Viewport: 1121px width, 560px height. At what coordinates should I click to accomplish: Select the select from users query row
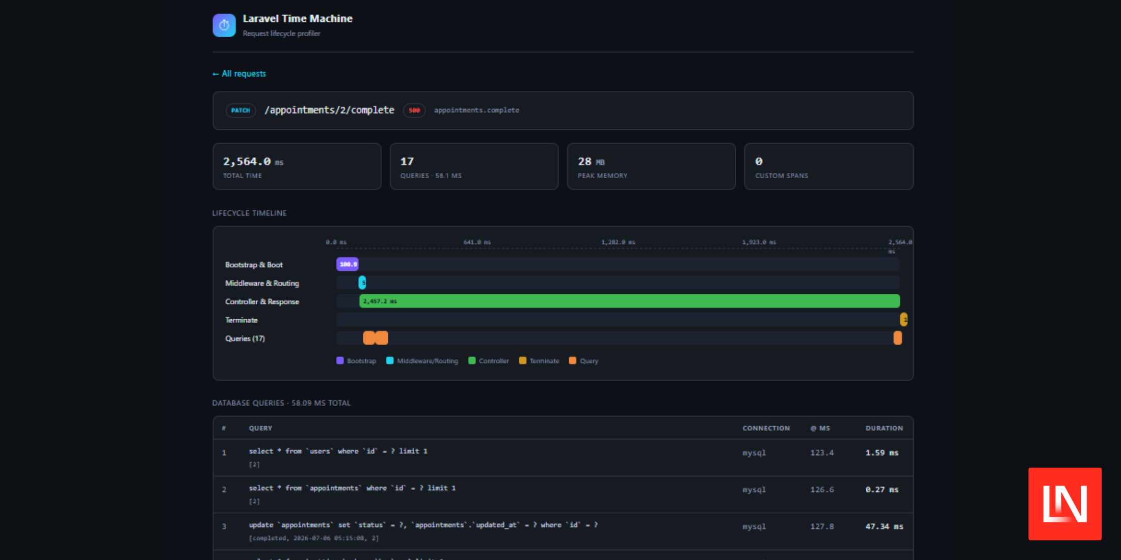click(x=563, y=458)
